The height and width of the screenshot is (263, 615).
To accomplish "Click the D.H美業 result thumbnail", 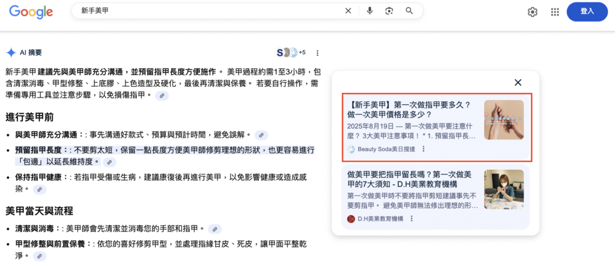I will pos(504,189).
